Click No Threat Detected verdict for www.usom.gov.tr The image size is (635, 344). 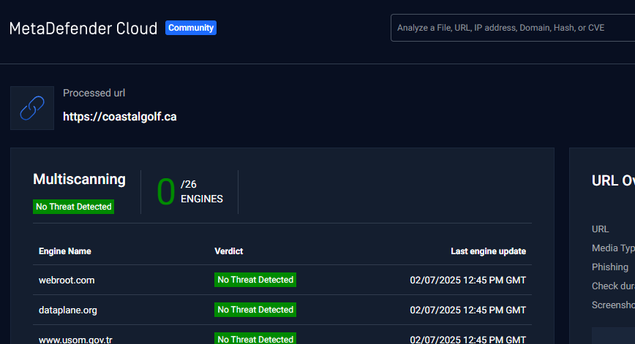coord(255,338)
